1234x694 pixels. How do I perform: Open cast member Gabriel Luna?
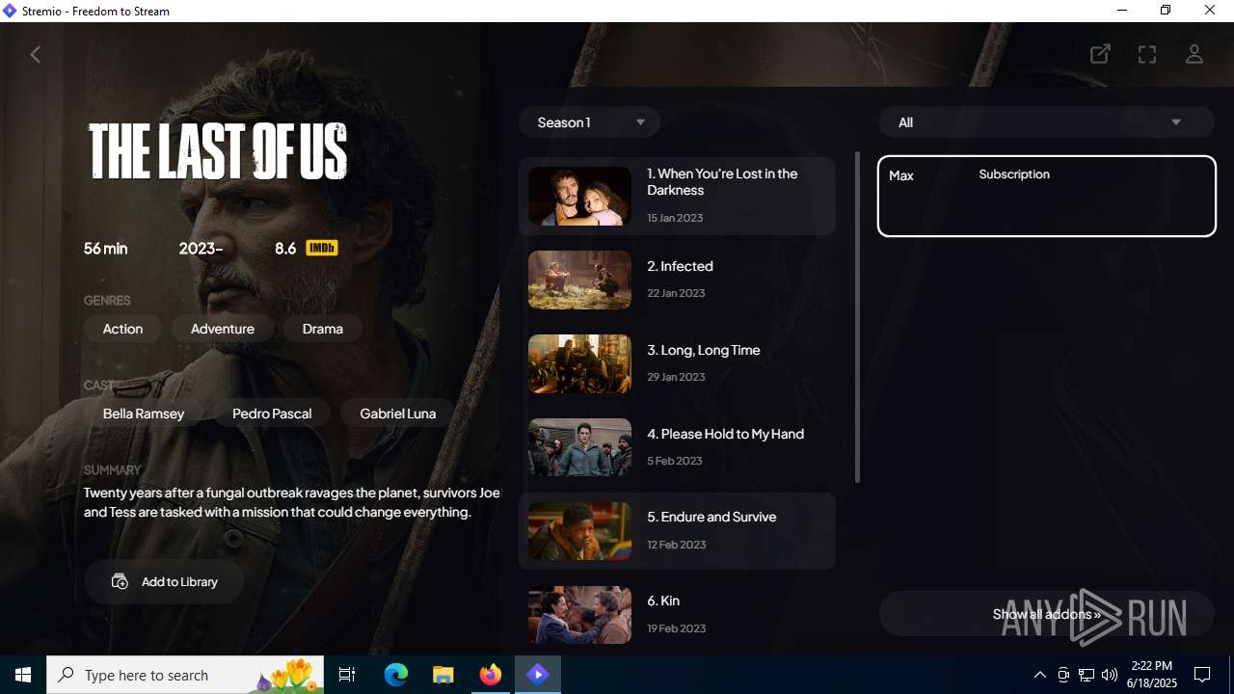tap(398, 414)
